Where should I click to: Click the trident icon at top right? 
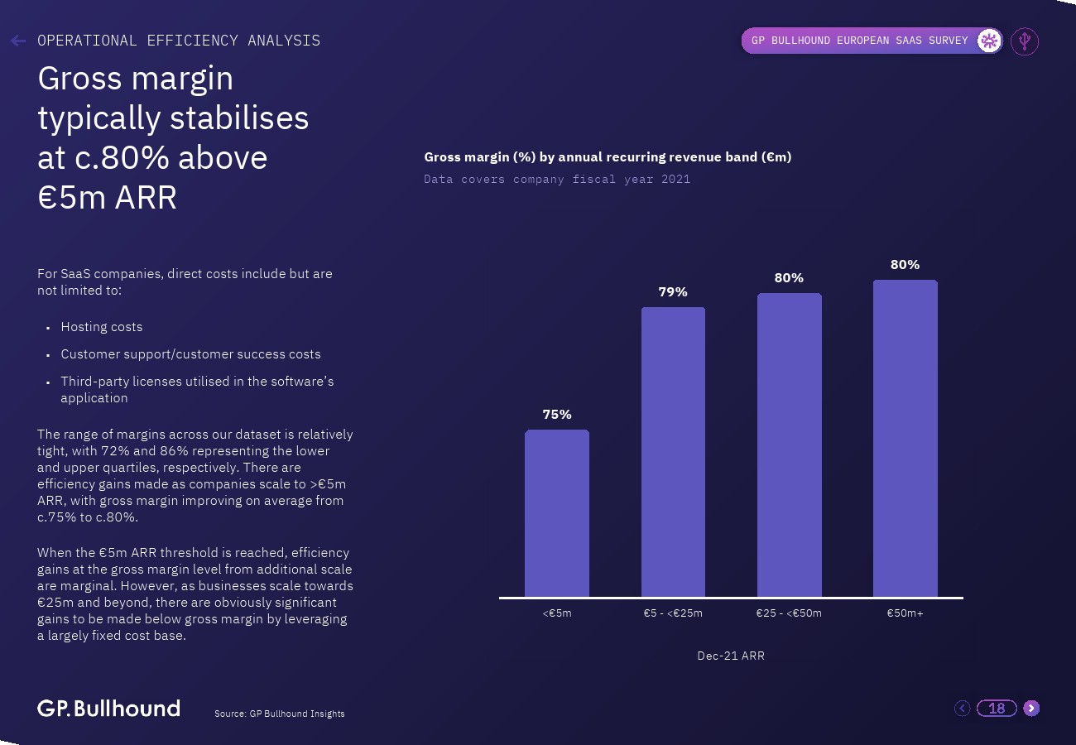point(1025,41)
